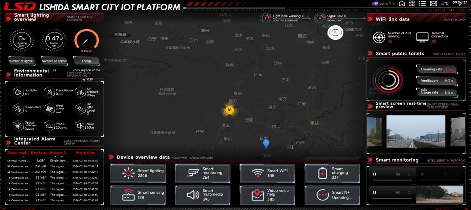471x210 pixels.
Task: Click the Smart WIFI device icon
Action: (258, 173)
